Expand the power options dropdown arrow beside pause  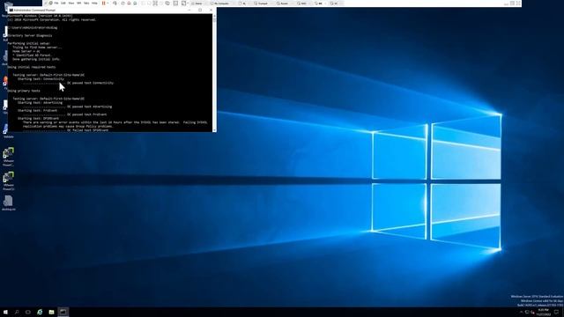tap(108, 4)
